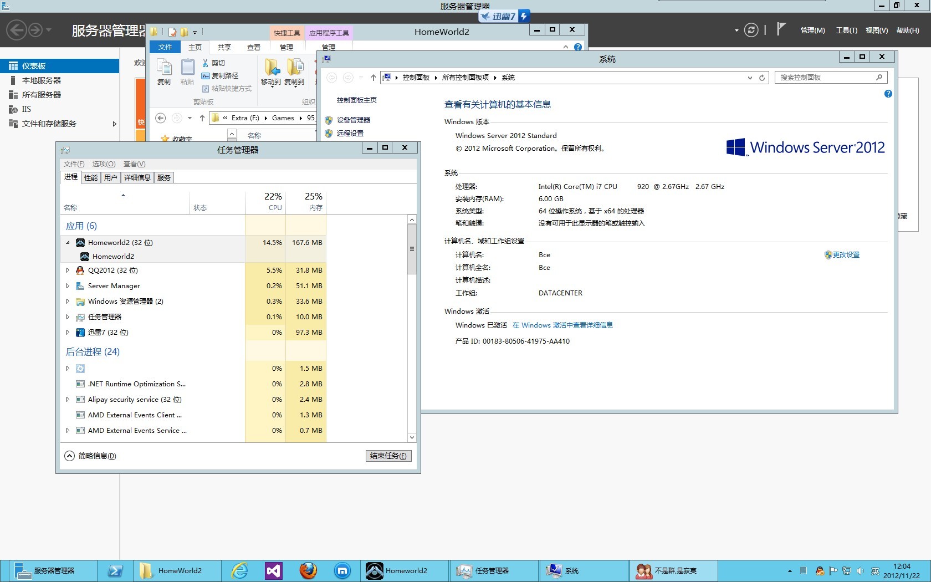Switch to the 服务 tab
Image resolution: width=931 pixels, height=582 pixels.
tap(164, 177)
